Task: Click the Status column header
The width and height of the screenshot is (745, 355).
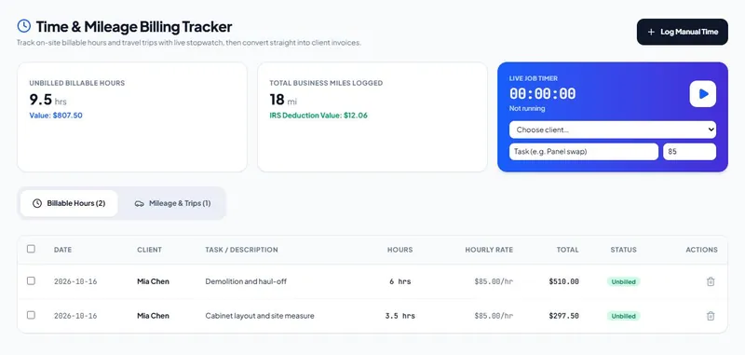Action: tap(623, 250)
